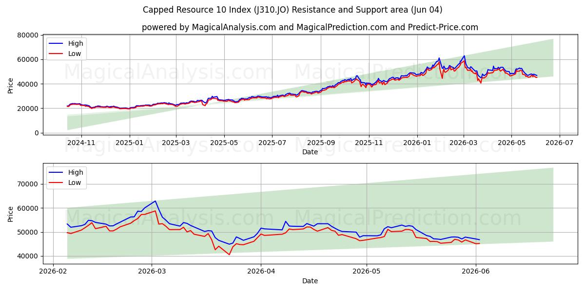Click the '70000' y-axis label on bottom chart

(x=28, y=184)
